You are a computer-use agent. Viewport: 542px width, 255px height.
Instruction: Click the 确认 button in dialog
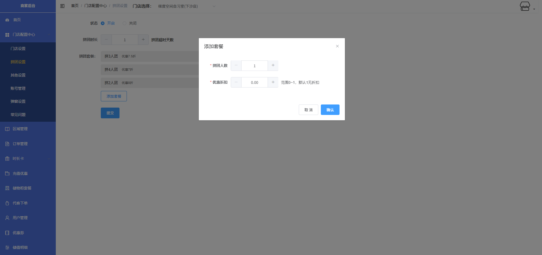(330, 110)
